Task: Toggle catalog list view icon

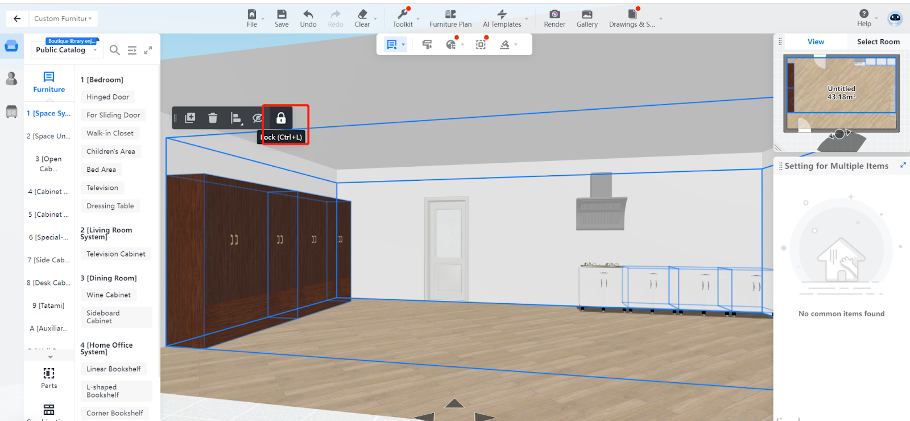Action: pos(132,50)
